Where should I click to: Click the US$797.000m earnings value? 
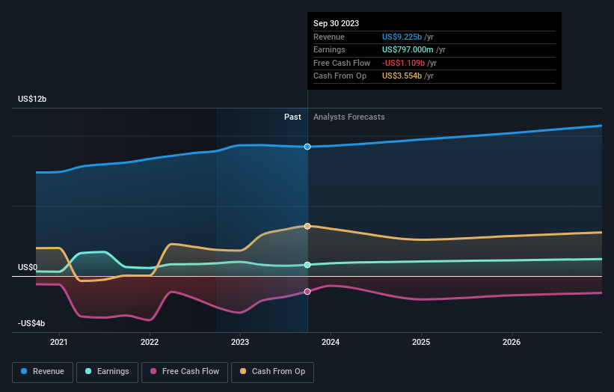tap(408, 49)
